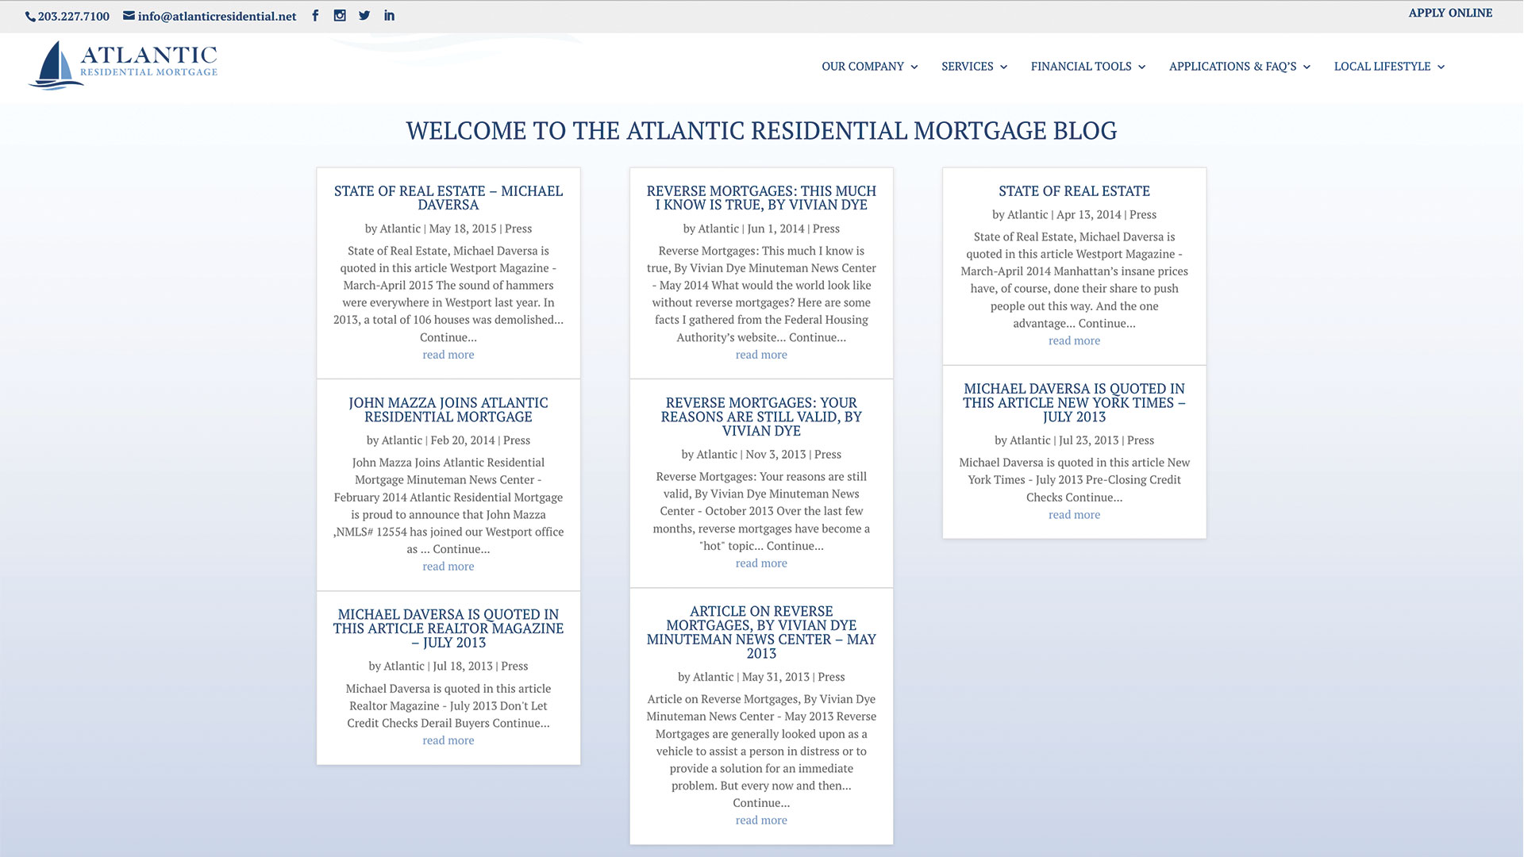This screenshot has width=1524, height=857.
Task: Expand the Financial Tools chevron
Action: pyautogui.click(x=1142, y=67)
